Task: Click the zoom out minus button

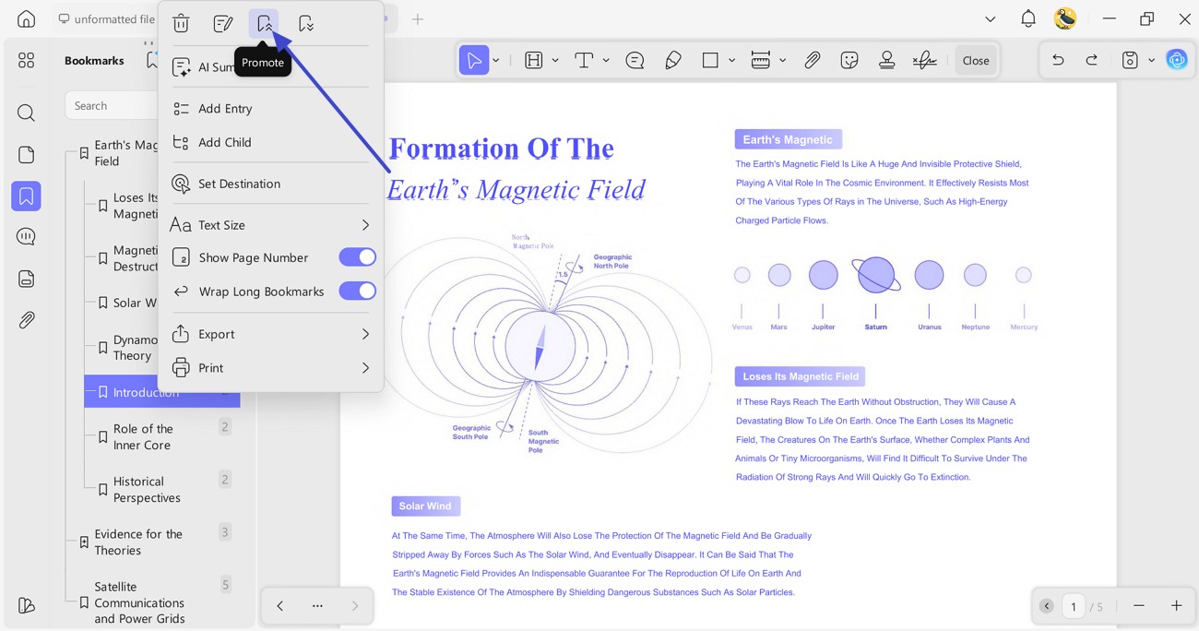Action: [1139, 605]
